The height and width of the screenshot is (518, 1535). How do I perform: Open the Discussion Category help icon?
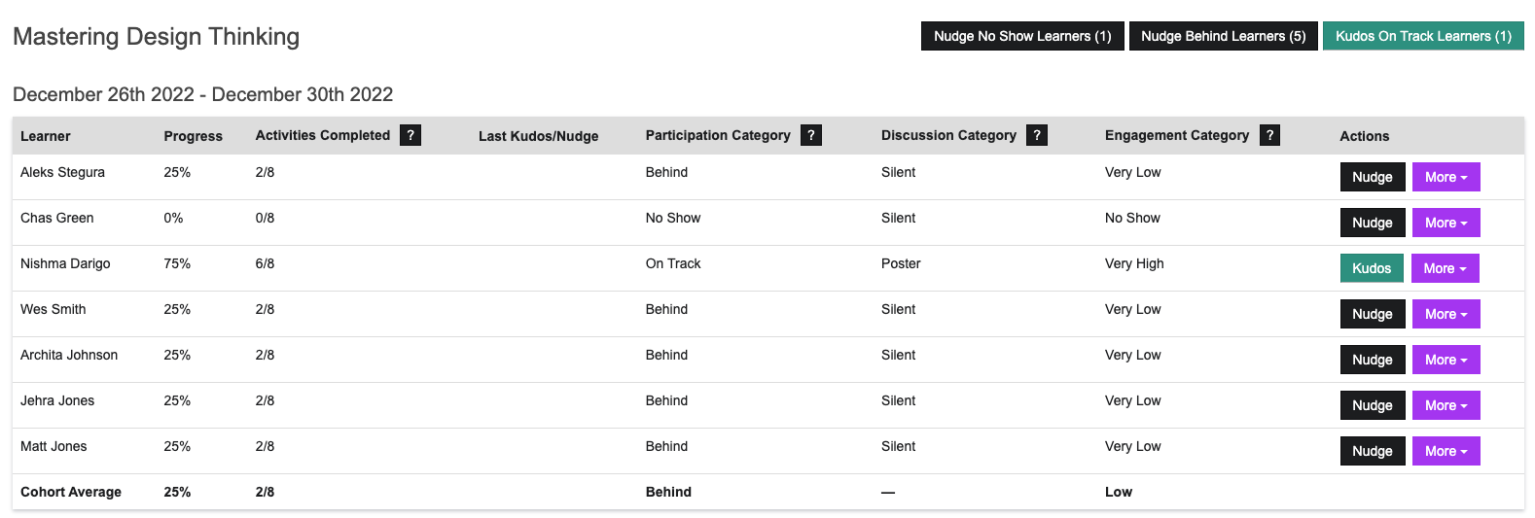pyautogui.click(x=1037, y=135)
